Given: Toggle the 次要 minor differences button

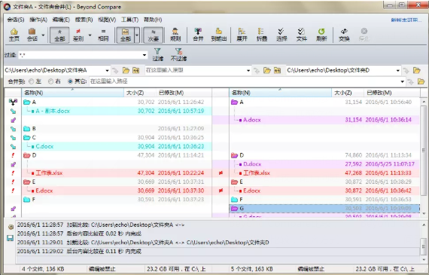Looking at the screenshot, I should 154,35.
